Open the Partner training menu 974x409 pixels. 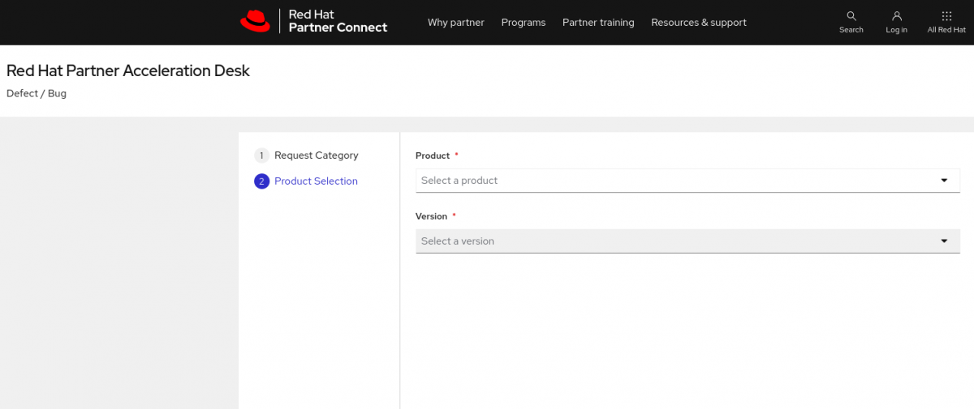598,23
